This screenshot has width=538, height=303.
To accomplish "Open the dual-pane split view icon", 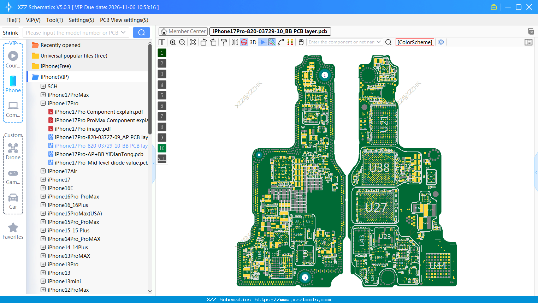I will [162, 42].
